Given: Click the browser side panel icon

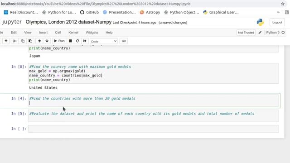Looking at the screenshot, I should pyautogui.click(x=287, y=12).
